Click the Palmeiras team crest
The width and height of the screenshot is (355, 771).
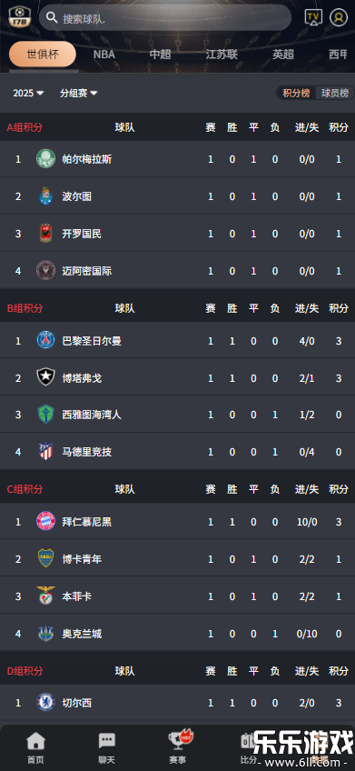45,159
